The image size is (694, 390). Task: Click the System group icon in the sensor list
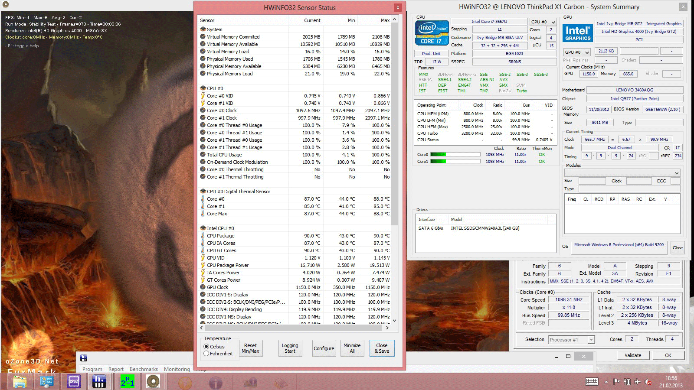(203, 29)
